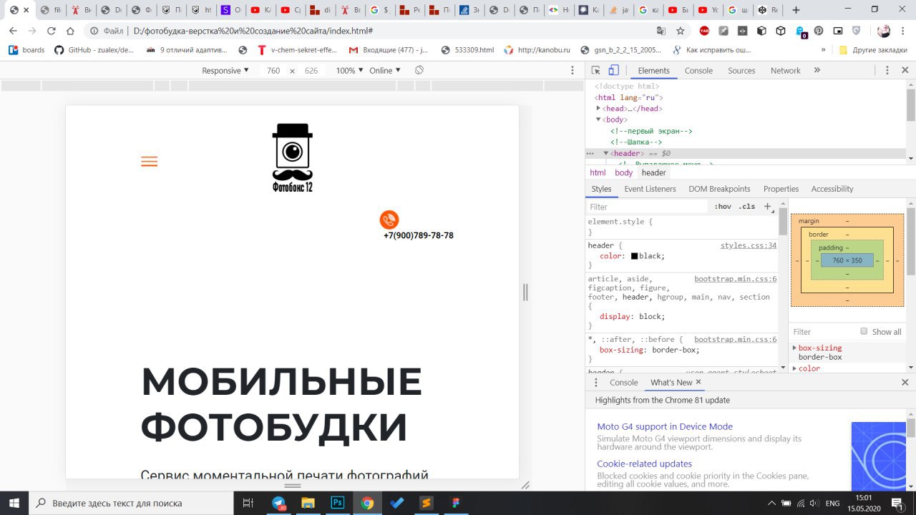Toggle the .cls class editor button
The image size is (916, 515).
coord(746,206)
